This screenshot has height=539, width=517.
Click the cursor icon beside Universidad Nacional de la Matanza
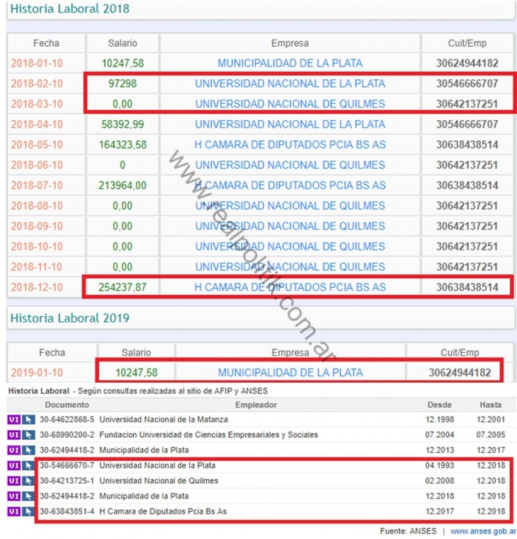coord(28,419)
